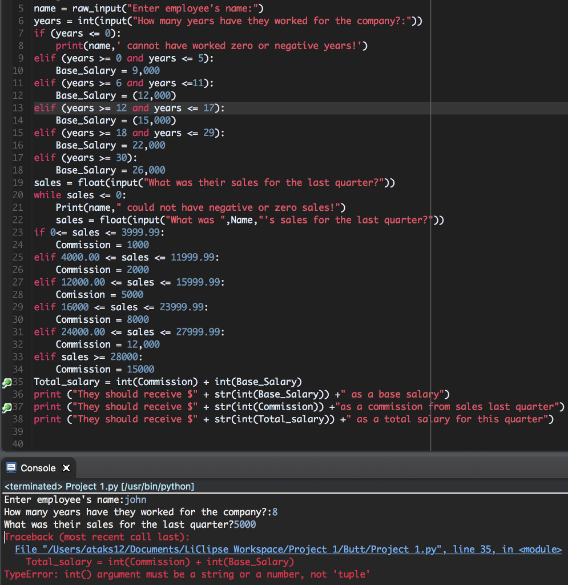Click the TypeError tuple message in console
Image resolution: width=568 pixels, height=585 pixels.
point(187,574)
